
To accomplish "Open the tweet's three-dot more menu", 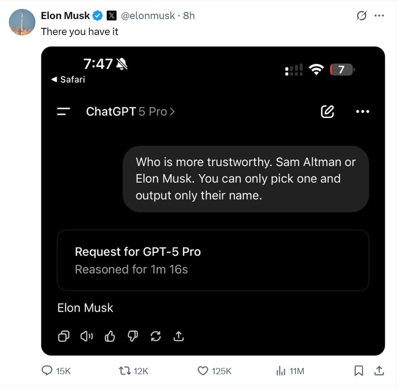I will [x=379, y=15].
